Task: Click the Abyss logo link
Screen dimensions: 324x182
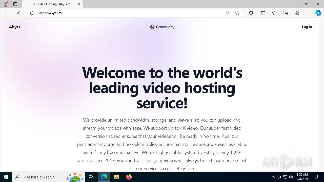Action: (15, 27)
